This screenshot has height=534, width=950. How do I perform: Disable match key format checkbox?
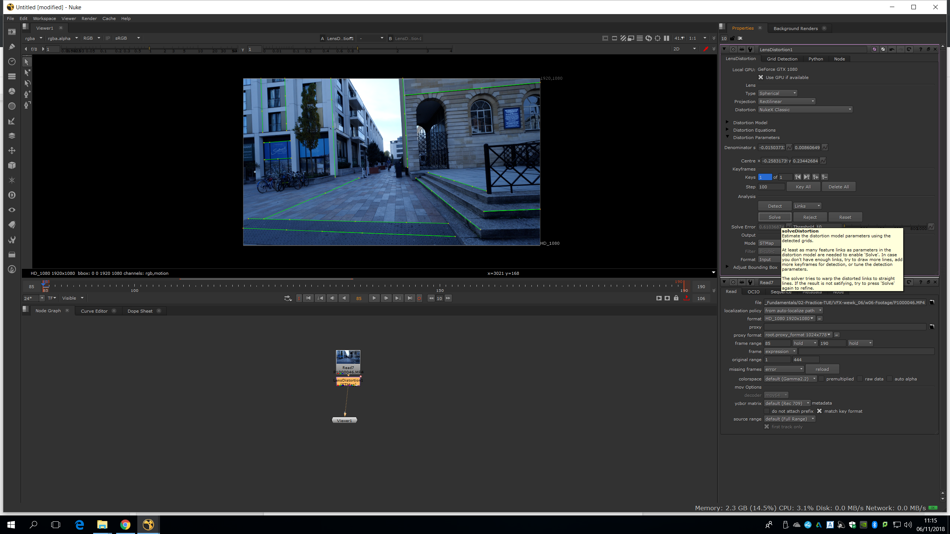tap(819, 411)
